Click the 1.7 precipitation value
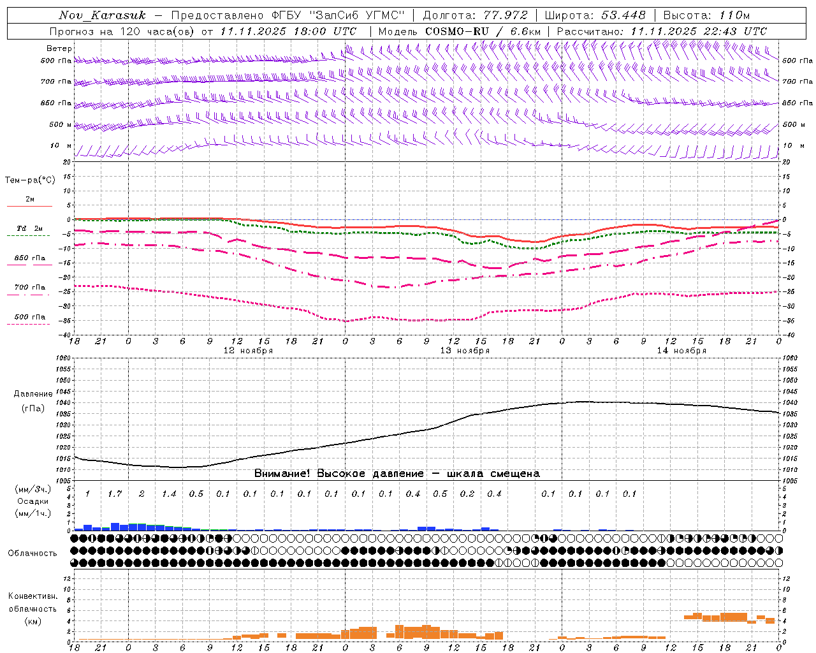The width and height of the screenshot is (816, 653). tap(114, 494)
